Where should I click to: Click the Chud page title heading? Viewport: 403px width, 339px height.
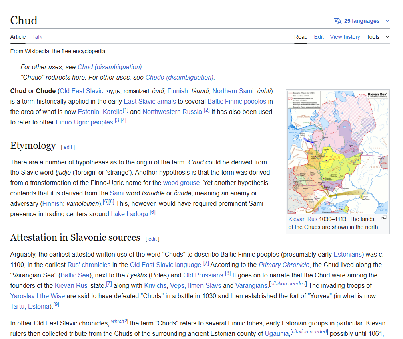tap(24, 20)
